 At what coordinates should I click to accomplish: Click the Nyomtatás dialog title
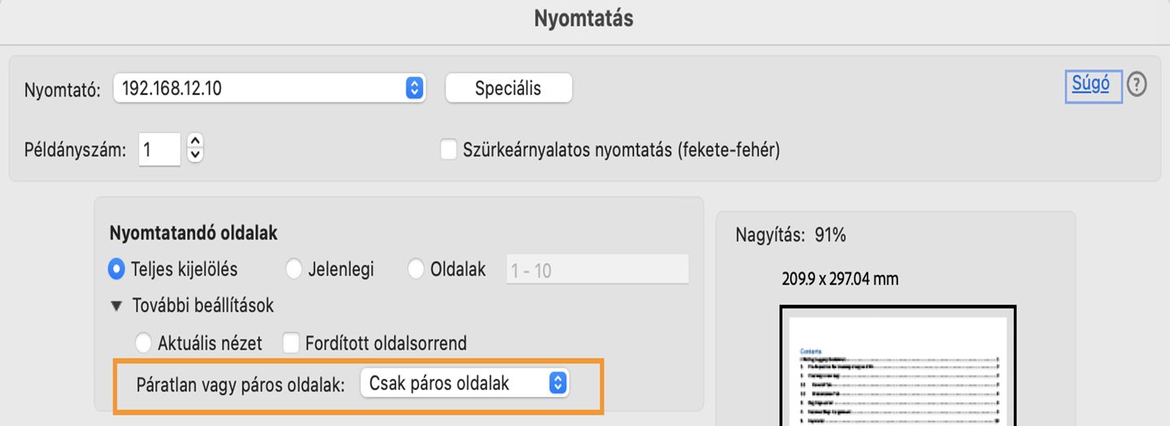coord(583,20)
